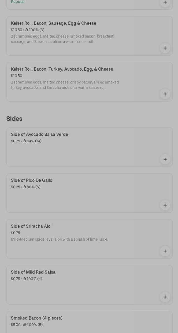The width and height of the screenshot is (178, 333).
Task: Add Kaiser Roll Bacon Sausage sandwich to cart
Action: click(165, 48)
